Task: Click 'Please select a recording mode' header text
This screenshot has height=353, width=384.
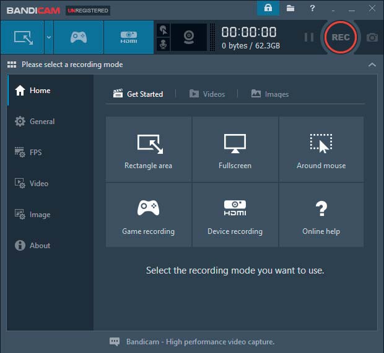Action: pos(72,65)
